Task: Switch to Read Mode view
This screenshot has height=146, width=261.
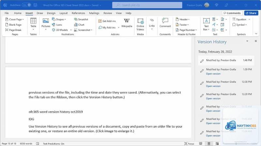Action: [x=201, y=143]
